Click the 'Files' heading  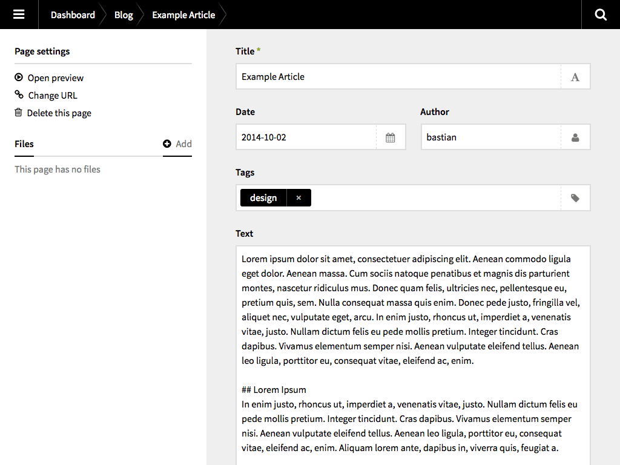click(x=24, y=144)
